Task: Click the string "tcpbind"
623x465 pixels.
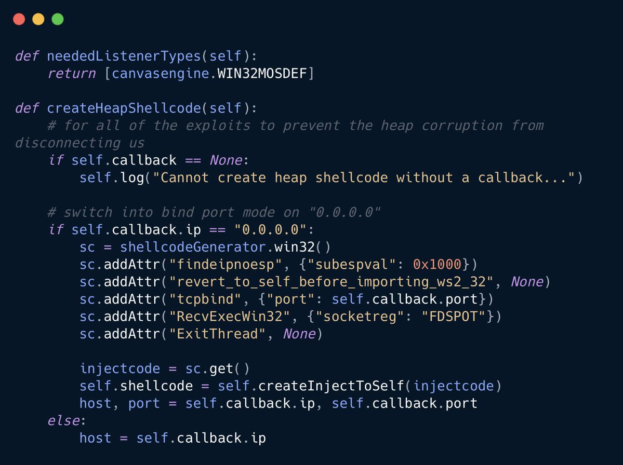Action: point(205,299)
